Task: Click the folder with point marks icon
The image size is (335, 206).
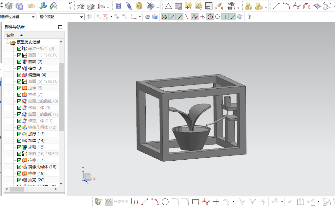Action: (x=188, y=6)
